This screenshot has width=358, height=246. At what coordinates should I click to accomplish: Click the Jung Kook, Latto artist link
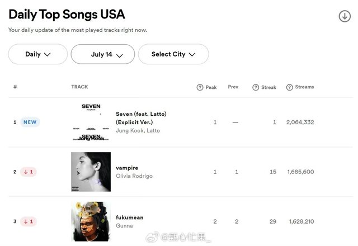point(138,130)
